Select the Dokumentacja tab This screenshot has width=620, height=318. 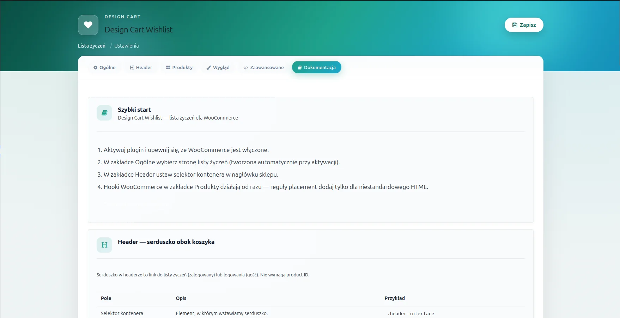317,67
